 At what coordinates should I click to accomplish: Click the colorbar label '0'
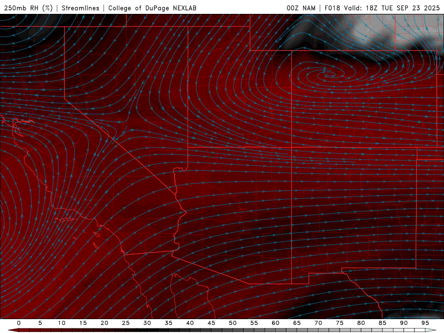pyautogui.click(x=19, y=323)
